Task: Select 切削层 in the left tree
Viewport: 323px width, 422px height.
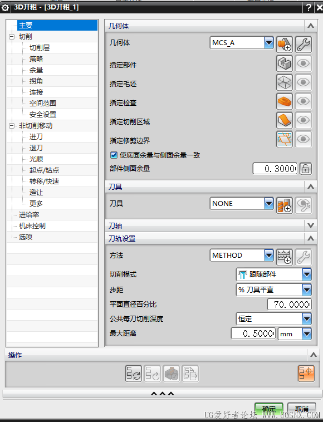Action: [40, 48]
